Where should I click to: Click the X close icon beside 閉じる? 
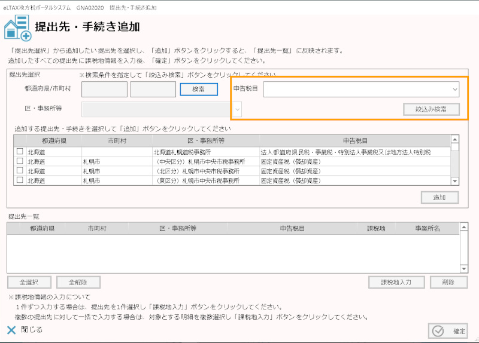11,330
